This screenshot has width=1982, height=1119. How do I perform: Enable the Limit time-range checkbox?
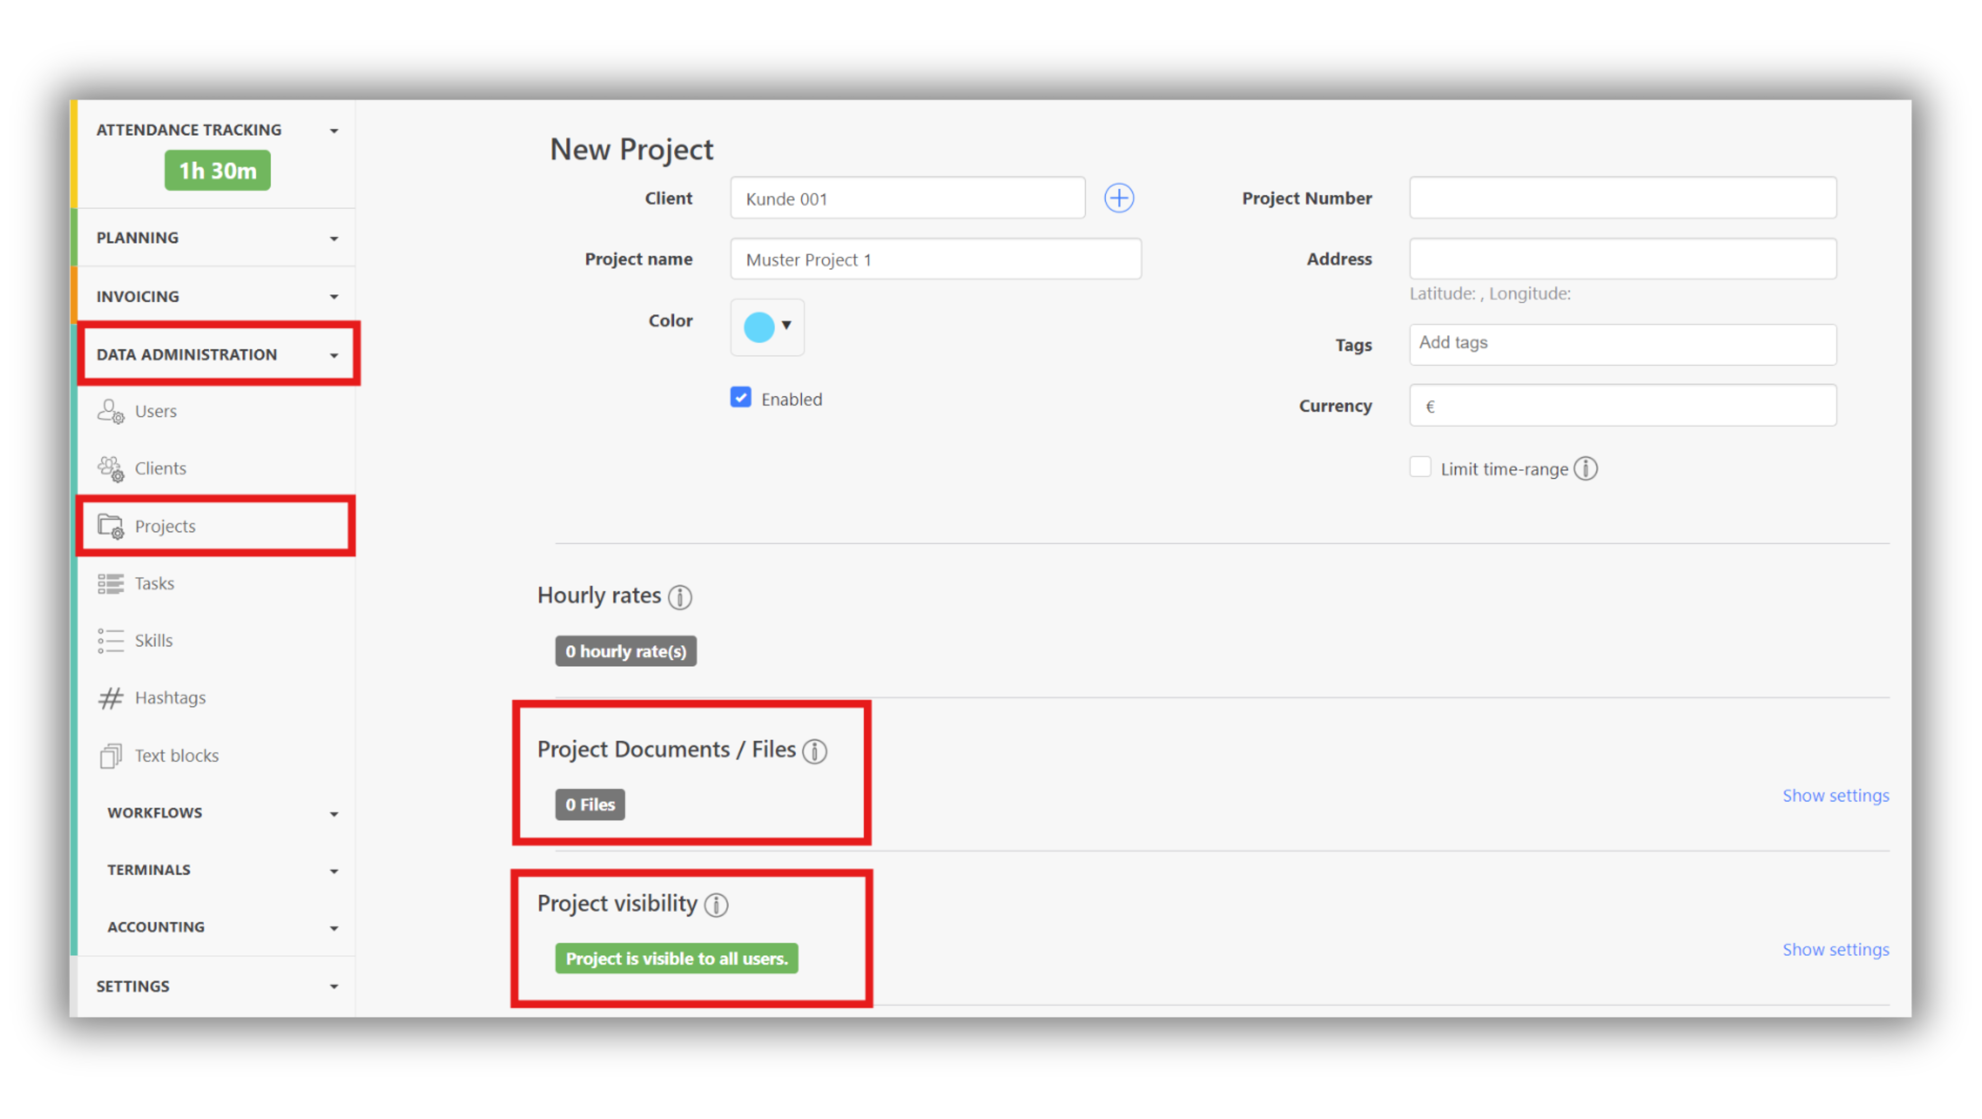(1420, 467)
